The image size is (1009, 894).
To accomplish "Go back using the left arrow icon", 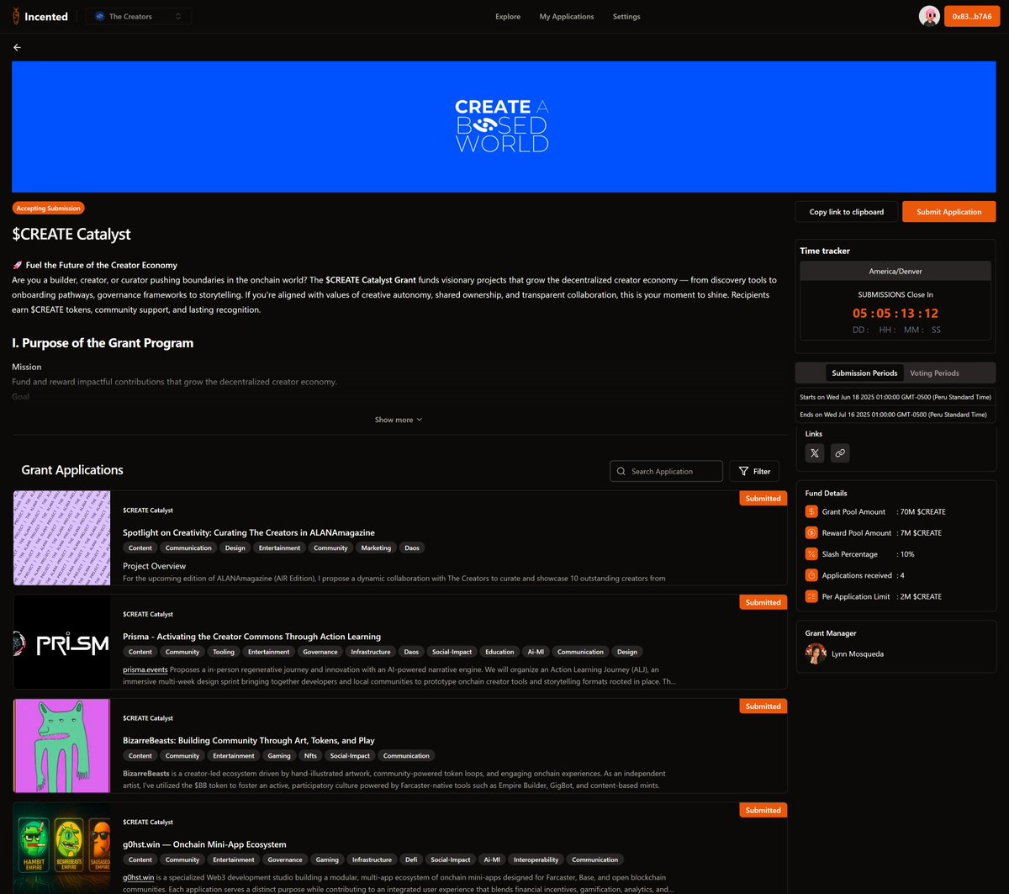I will pos(18,48).
